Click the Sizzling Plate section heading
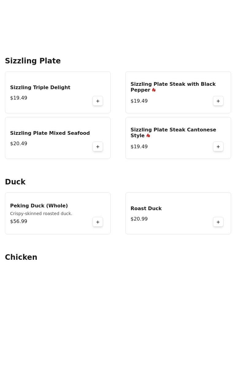Viewport: 236px width, 367px height. coord(33,61)
